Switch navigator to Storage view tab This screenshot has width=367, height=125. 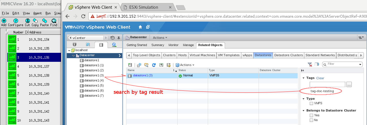pyautogui.click(x=101, y=45)
